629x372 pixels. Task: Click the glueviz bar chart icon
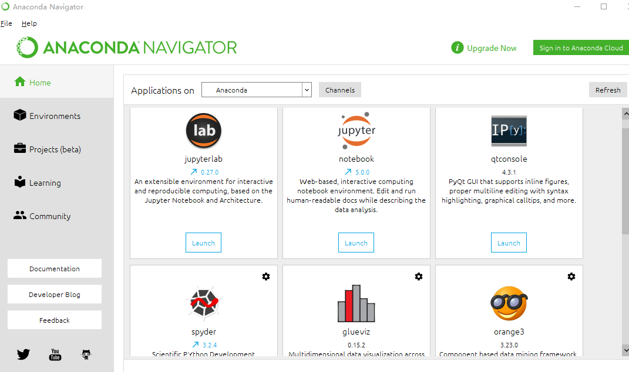356,303
